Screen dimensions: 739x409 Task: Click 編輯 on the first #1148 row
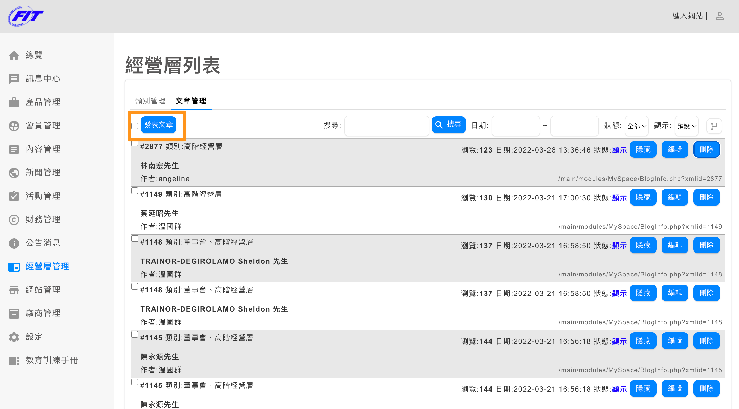click(675, 245)
